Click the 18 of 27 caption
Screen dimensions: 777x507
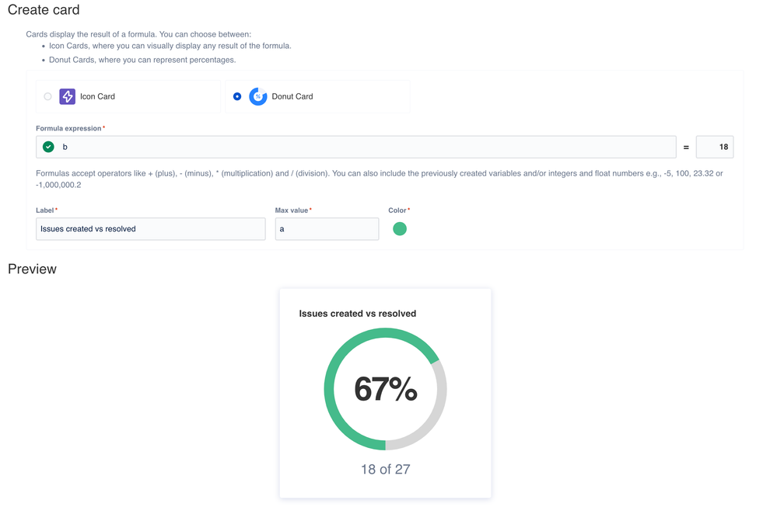pos(386,469)
